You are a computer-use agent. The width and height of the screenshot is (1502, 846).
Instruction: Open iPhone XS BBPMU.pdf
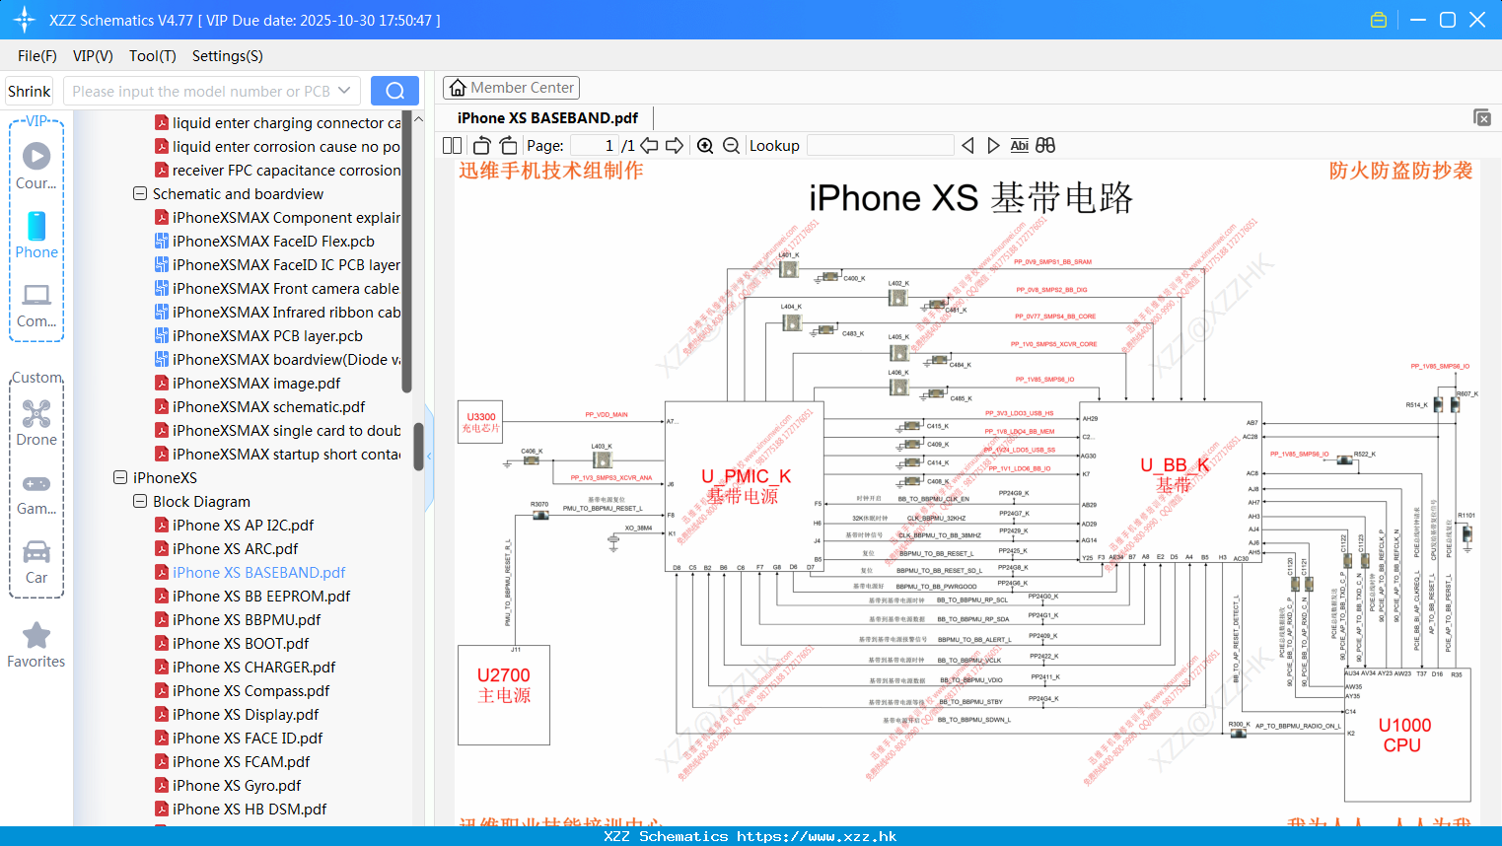point(238,619)
